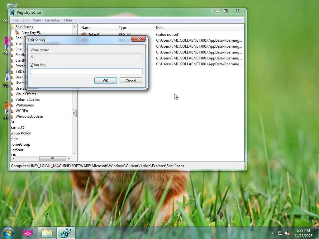
Task: Click the Registry Editor title bar icon
Action: point(12,12)
